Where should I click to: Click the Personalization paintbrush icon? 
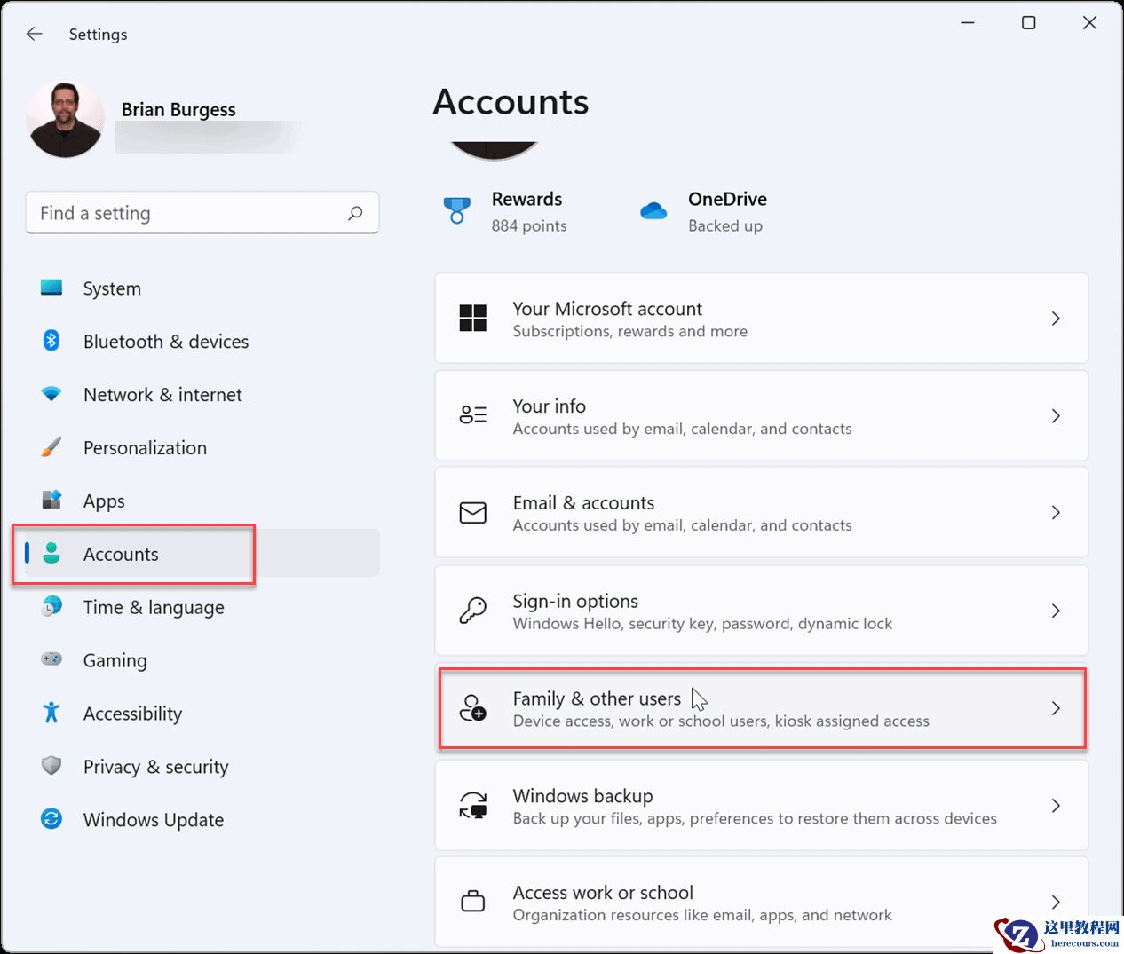click(51, 447)
